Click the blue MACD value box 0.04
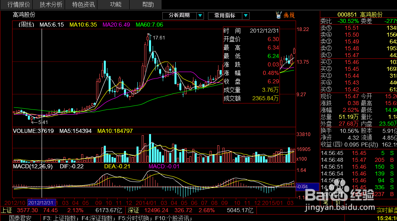 click(307, 187)
